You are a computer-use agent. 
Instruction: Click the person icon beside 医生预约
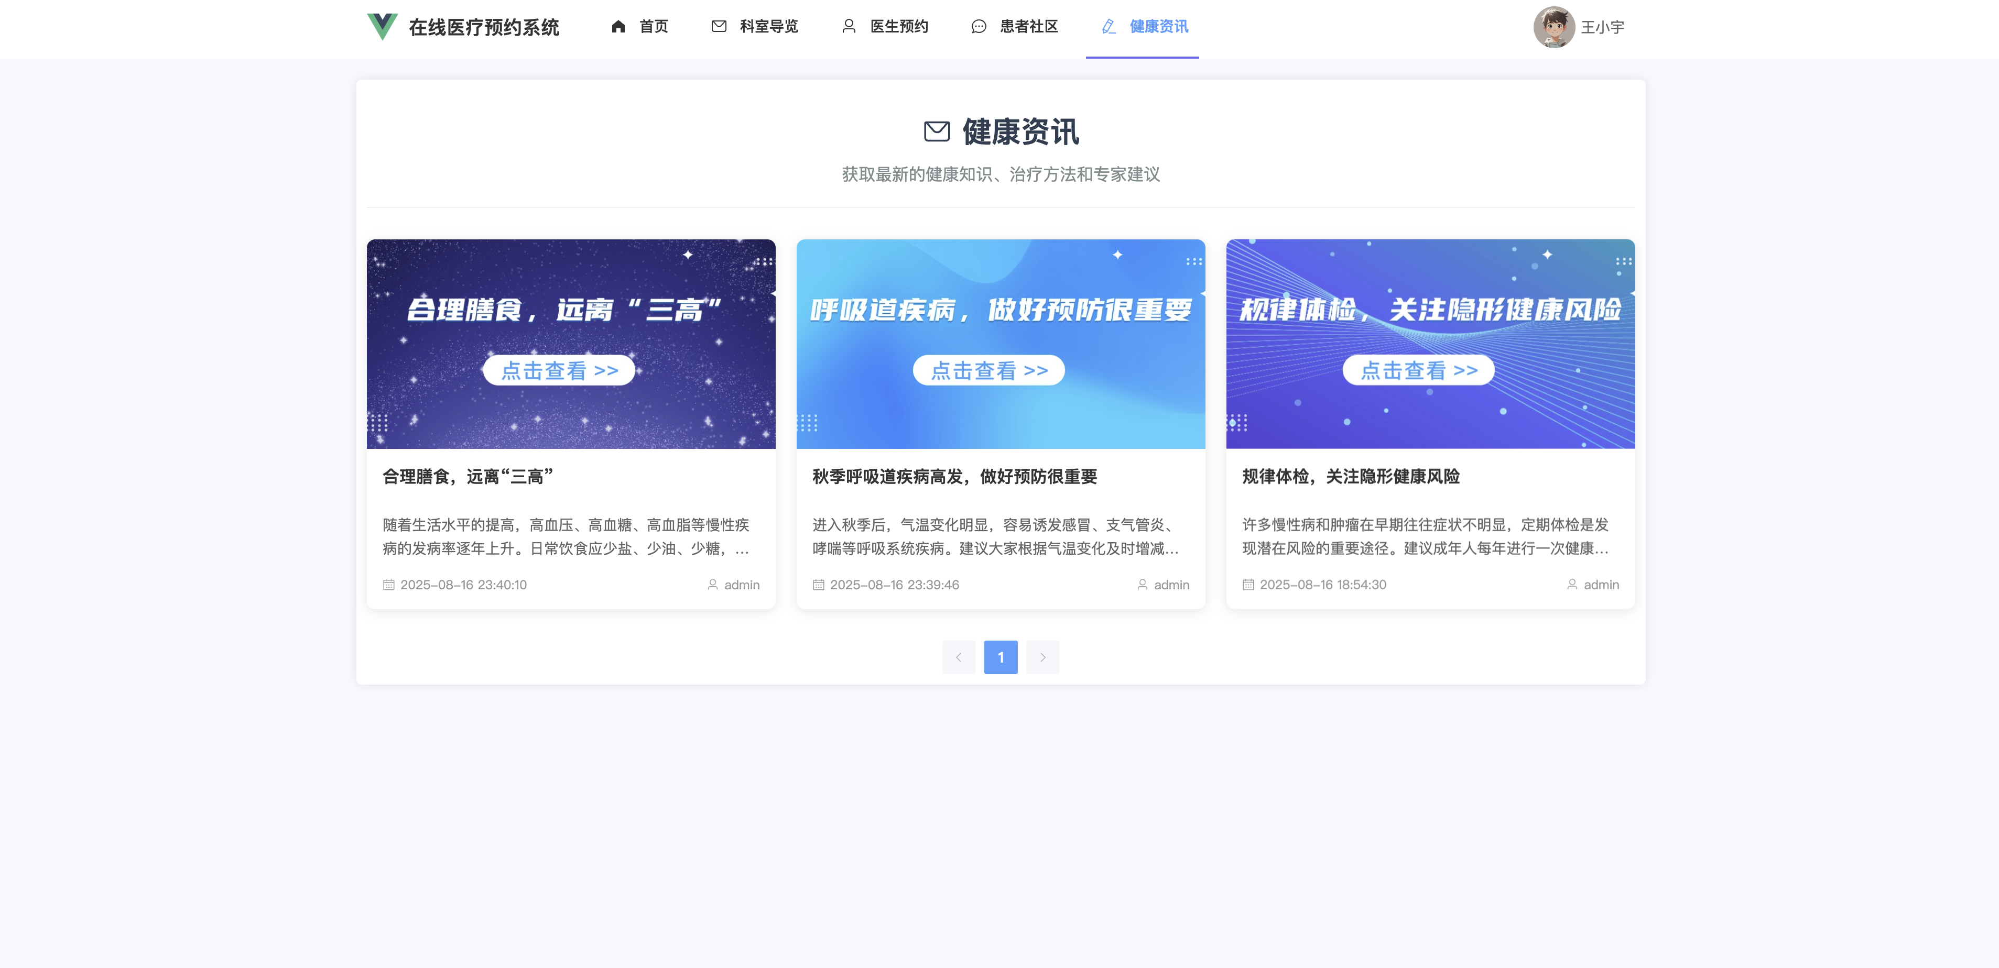coord(849,27)
